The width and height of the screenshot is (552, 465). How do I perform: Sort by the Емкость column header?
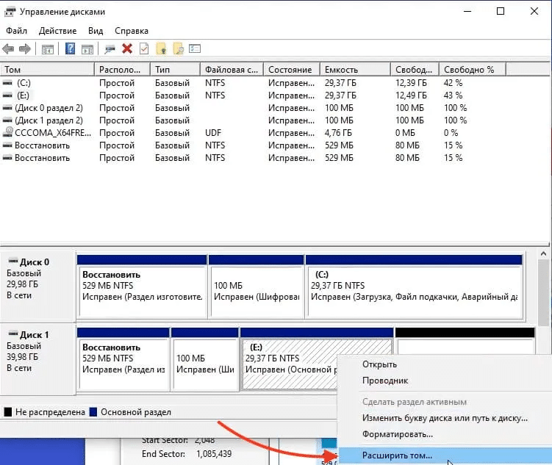341,70
